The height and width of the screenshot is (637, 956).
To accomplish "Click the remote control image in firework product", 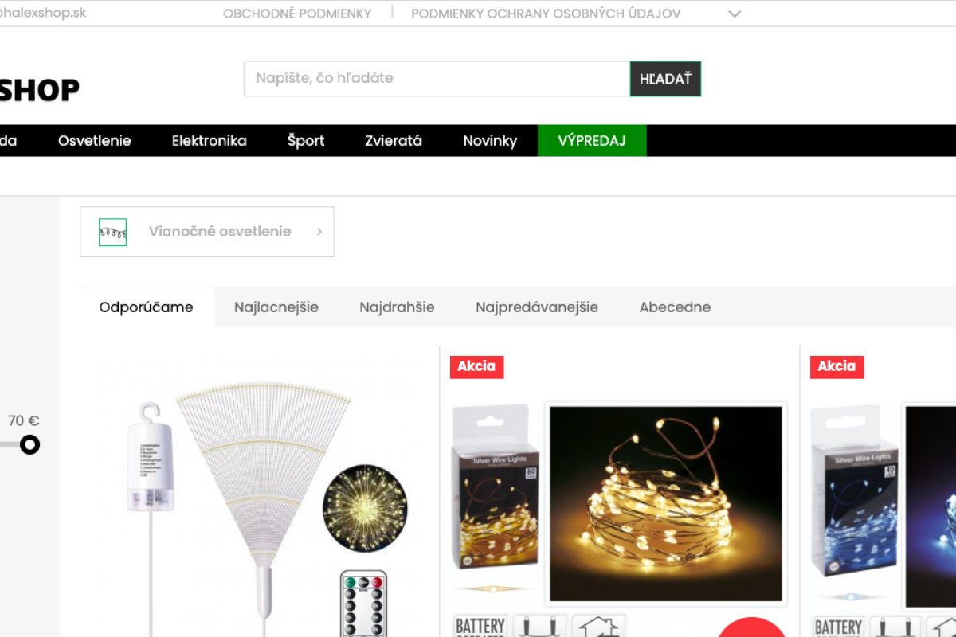I will (x=363, y=604).
